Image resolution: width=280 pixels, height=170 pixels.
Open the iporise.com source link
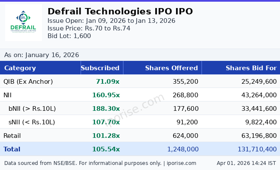tap(181, 163)
